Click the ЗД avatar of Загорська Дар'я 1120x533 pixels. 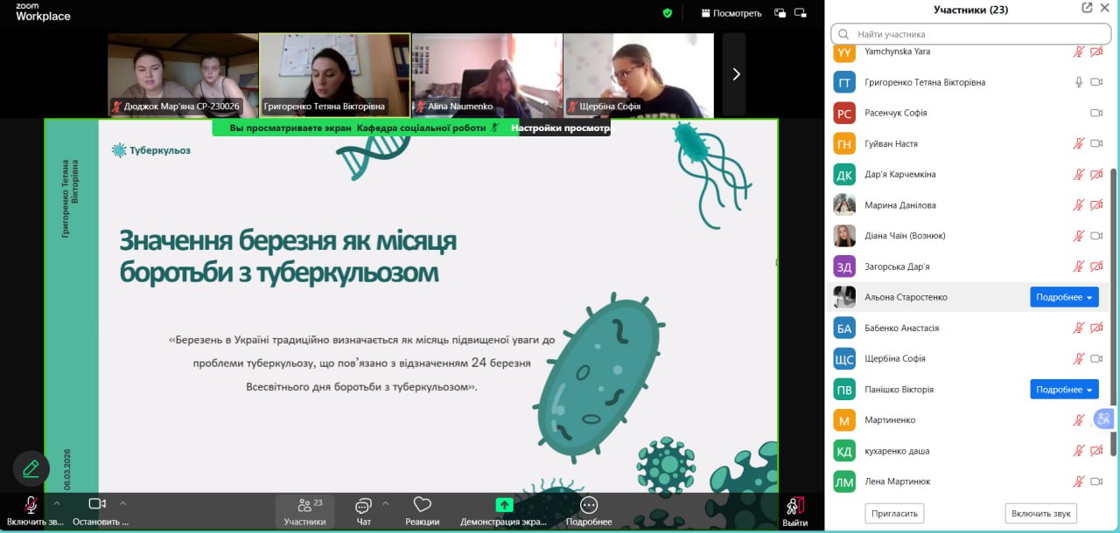(x=844, y=266)
